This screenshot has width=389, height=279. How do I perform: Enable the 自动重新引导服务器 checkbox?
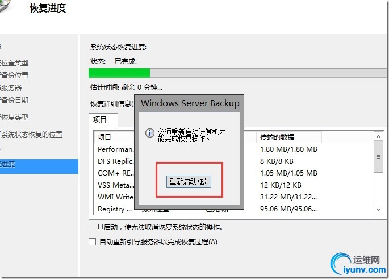(93, 242)
